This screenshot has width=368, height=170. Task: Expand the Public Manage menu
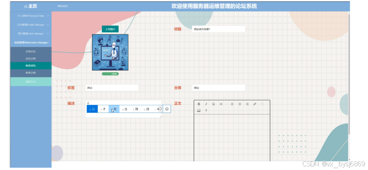[x=31, y=24]
